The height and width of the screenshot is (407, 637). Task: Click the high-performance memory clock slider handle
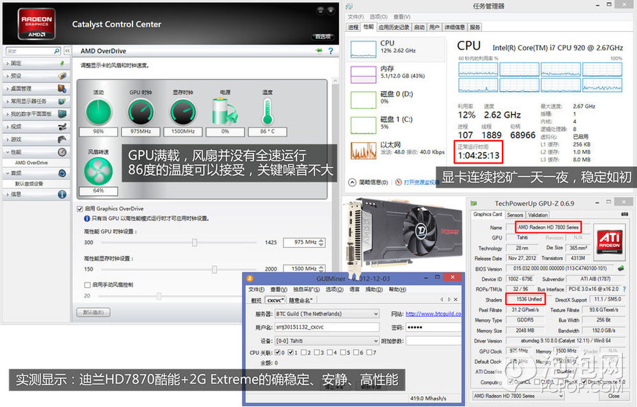[215, 269]
